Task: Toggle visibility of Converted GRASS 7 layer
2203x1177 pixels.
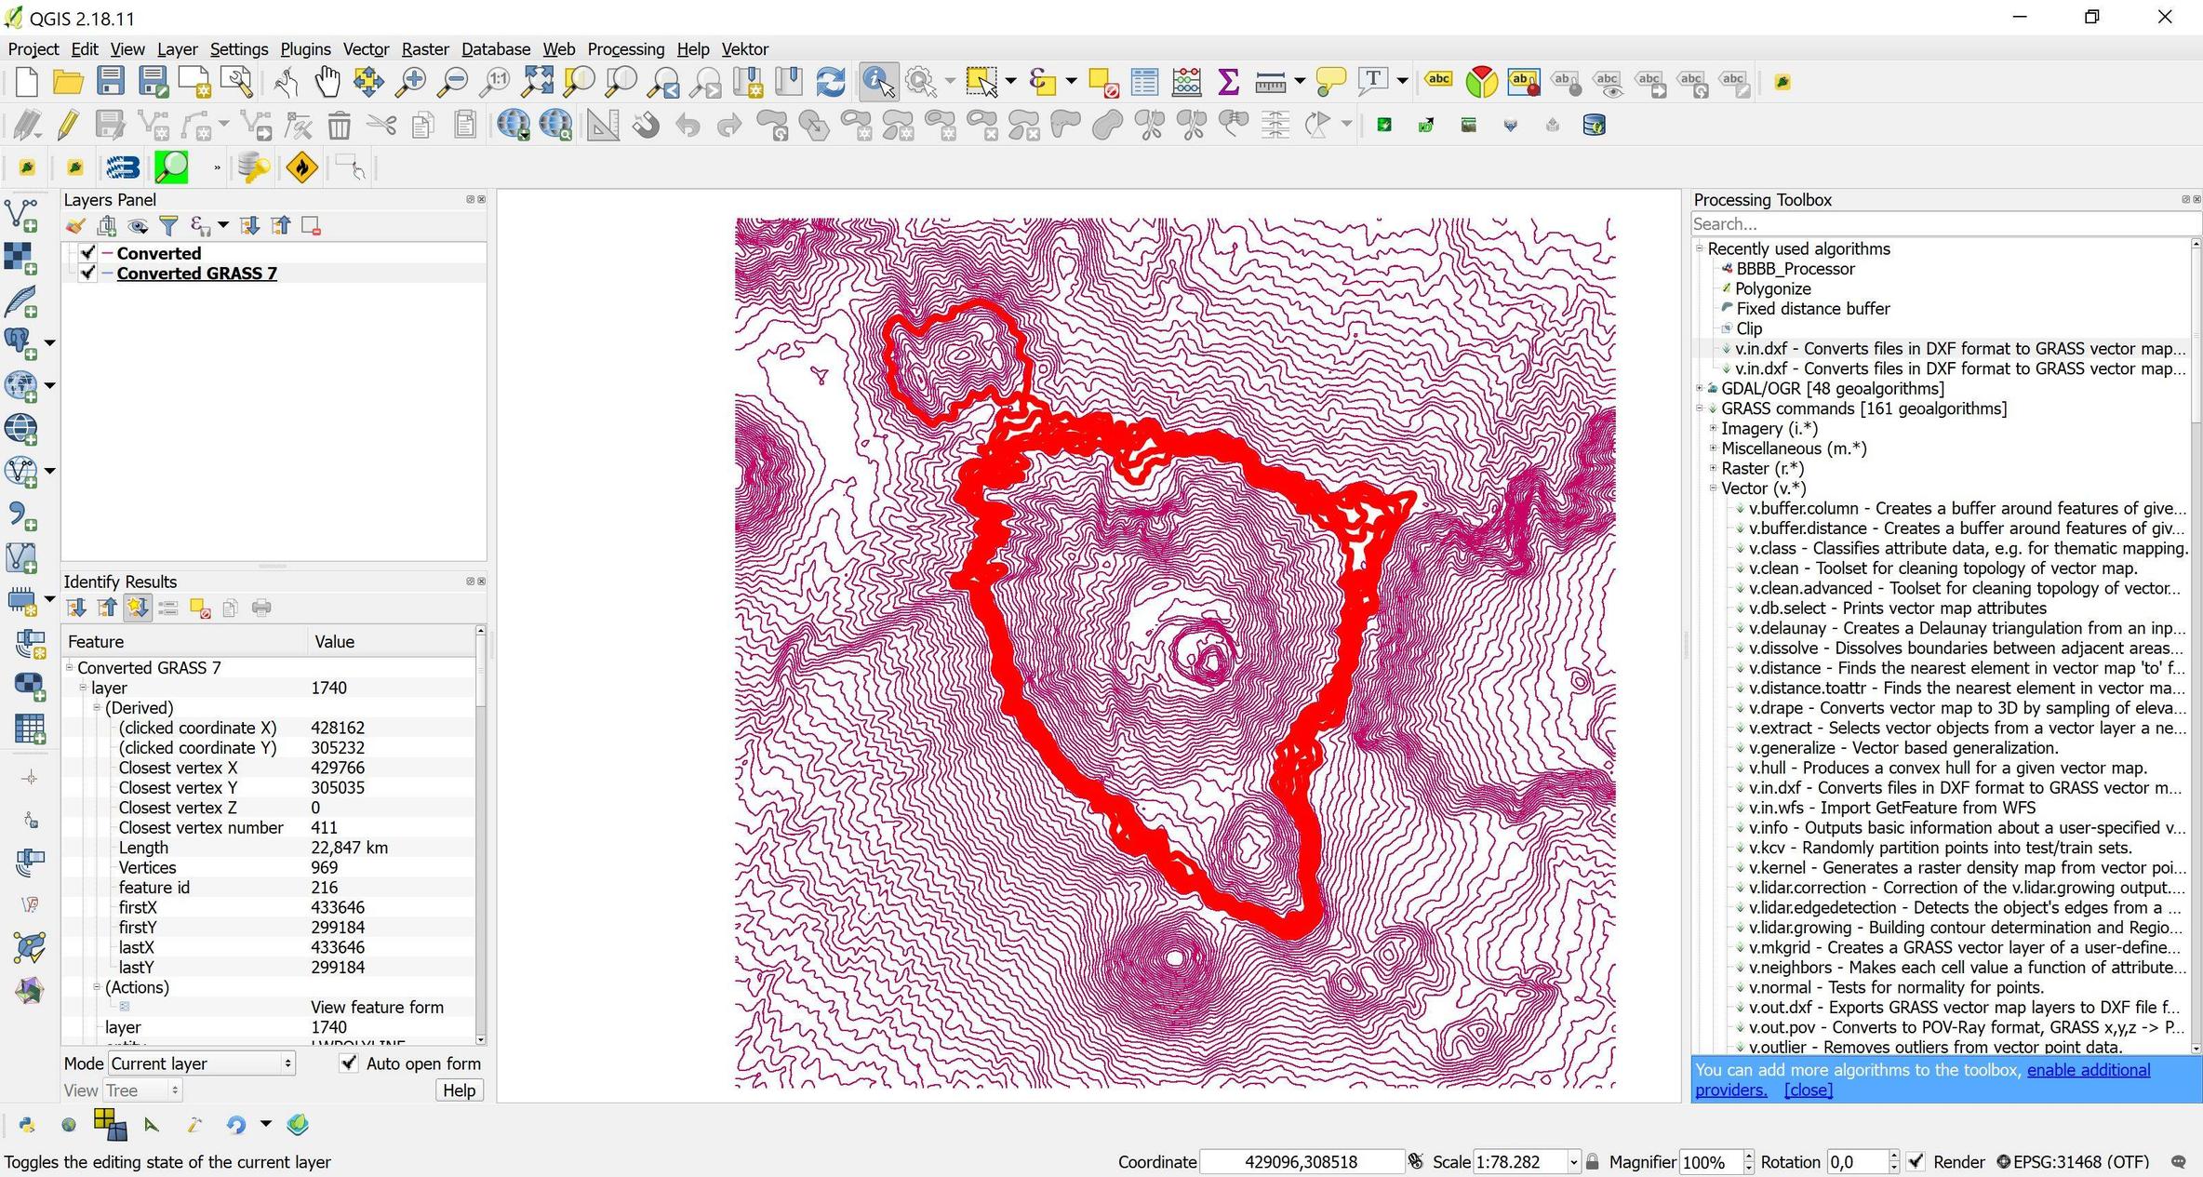Action: (90, 273)
